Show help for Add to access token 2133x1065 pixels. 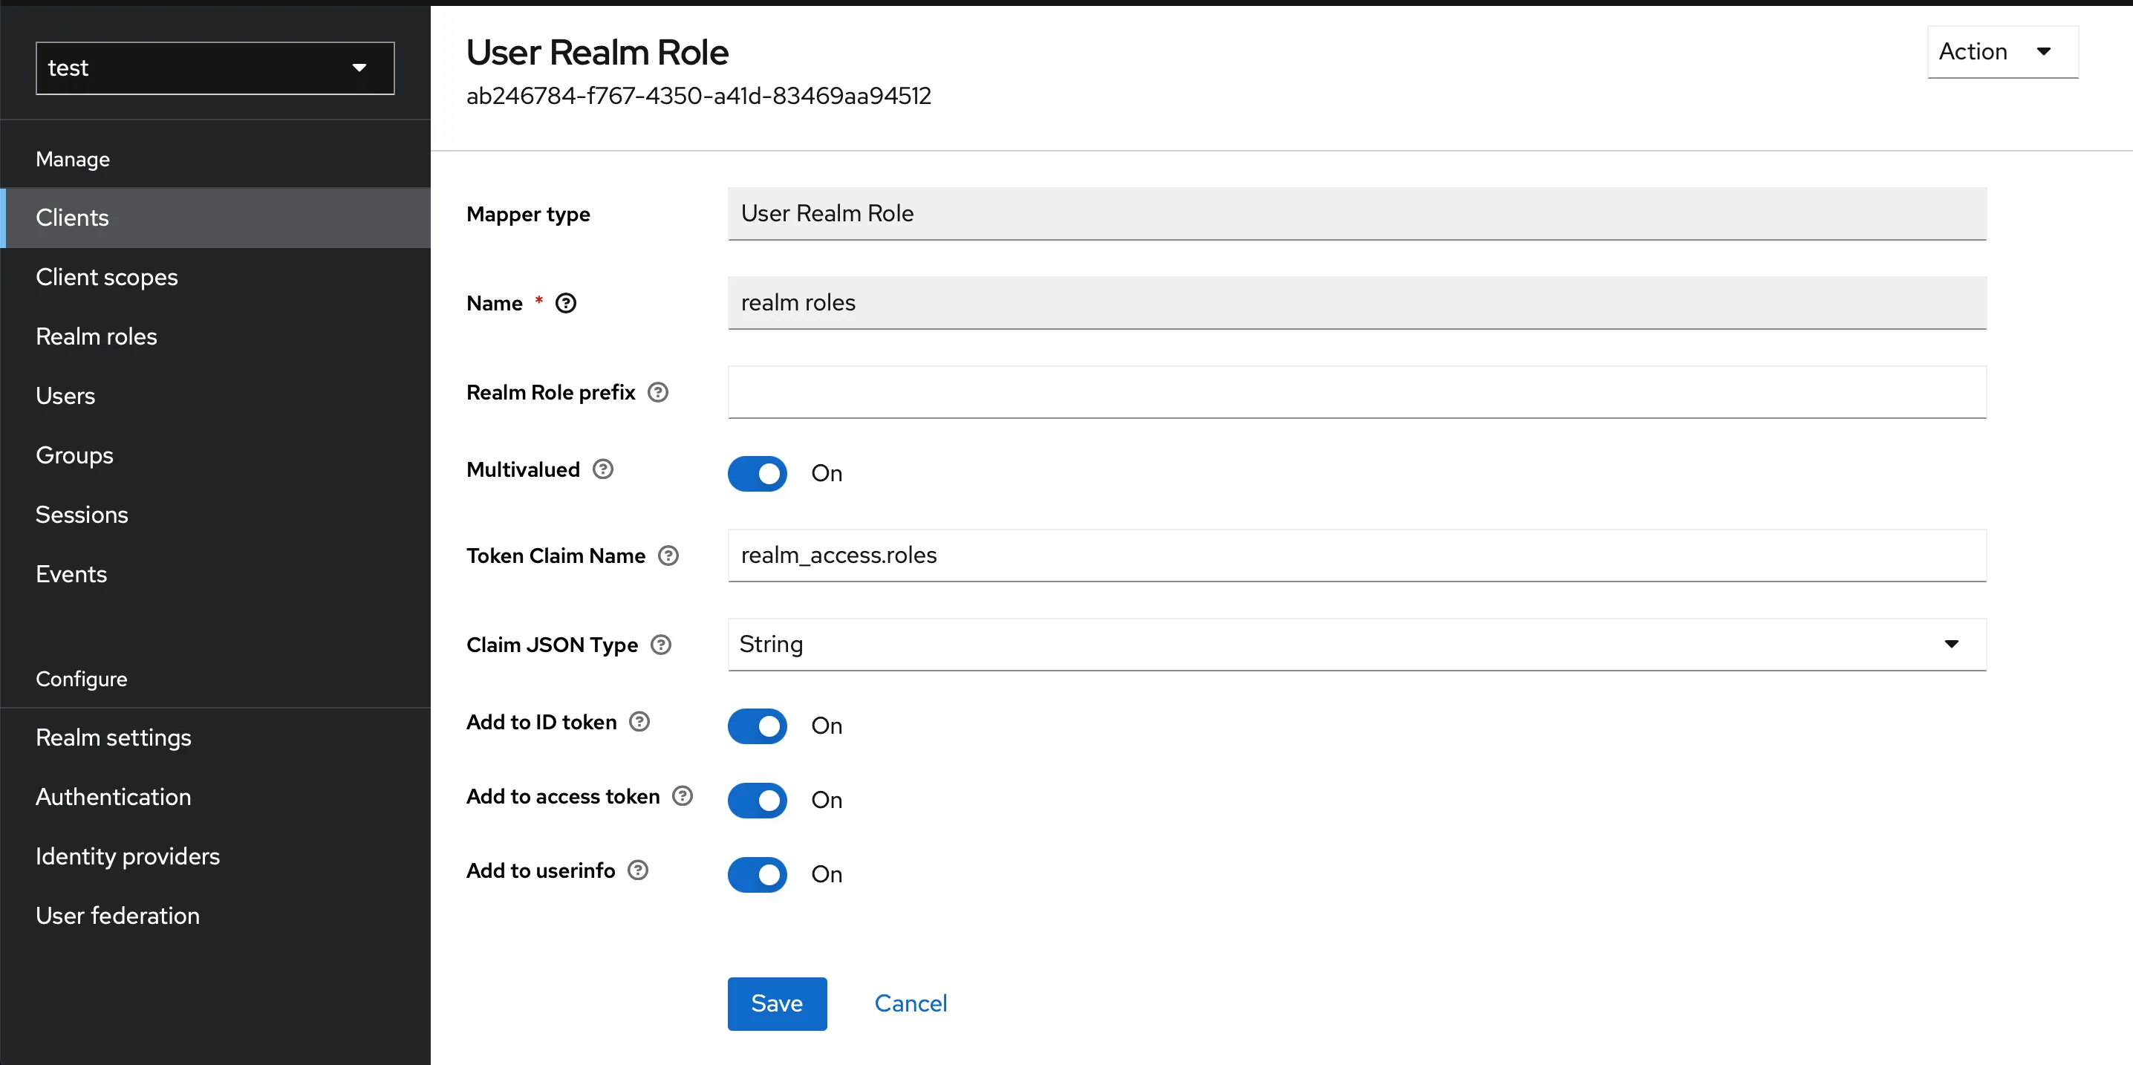point(683,796)
